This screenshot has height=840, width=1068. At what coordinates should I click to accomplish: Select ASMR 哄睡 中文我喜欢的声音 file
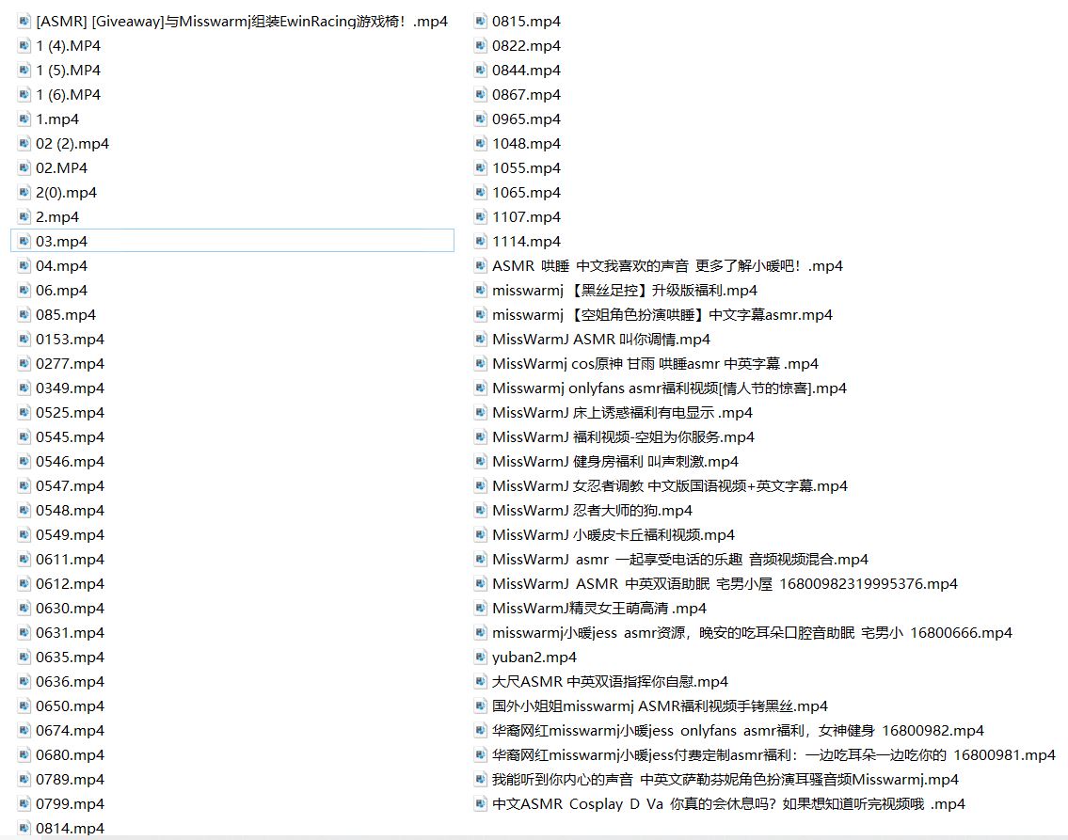(667, 266)
